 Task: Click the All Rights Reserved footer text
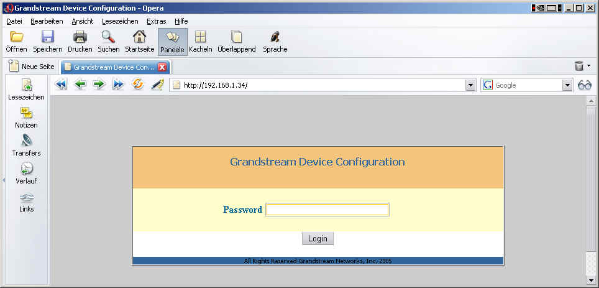(x=318, y=261)
